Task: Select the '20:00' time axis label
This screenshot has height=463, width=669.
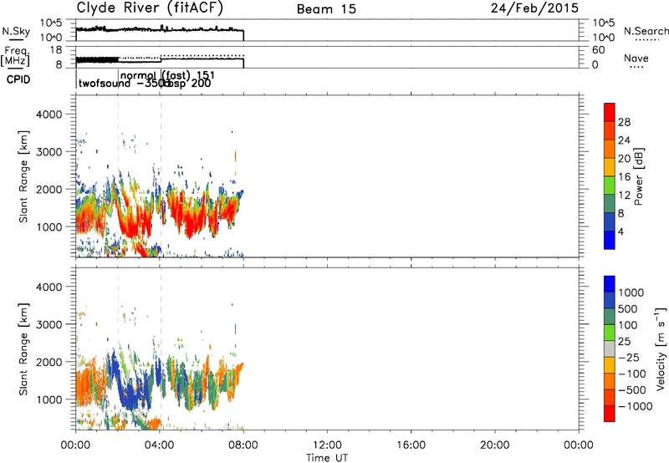Action: coord(495,445)
